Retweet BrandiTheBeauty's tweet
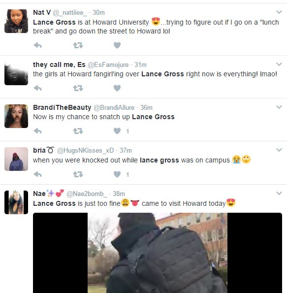 78,131
